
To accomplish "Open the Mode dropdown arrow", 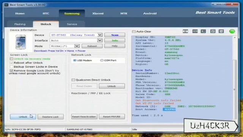I will (77, 46).
